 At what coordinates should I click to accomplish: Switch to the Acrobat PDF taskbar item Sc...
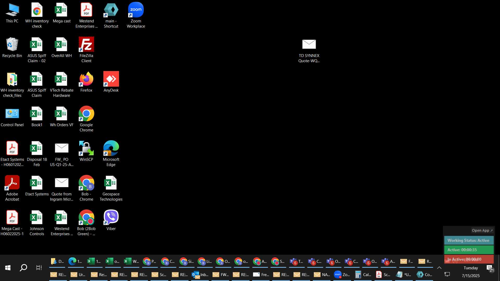point(383,275)
